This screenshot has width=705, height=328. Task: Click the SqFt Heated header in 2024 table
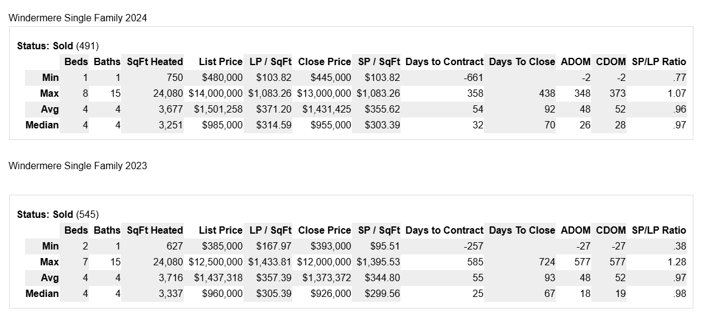tap(155, 61)
